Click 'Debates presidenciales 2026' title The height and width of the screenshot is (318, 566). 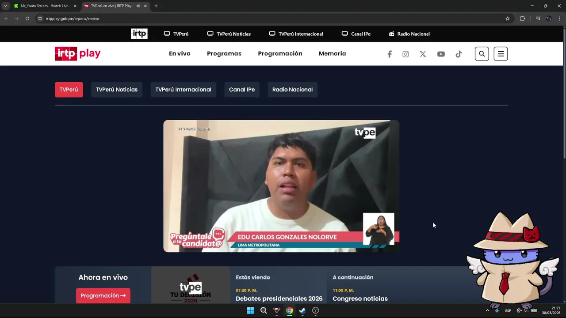pos(279,299)
